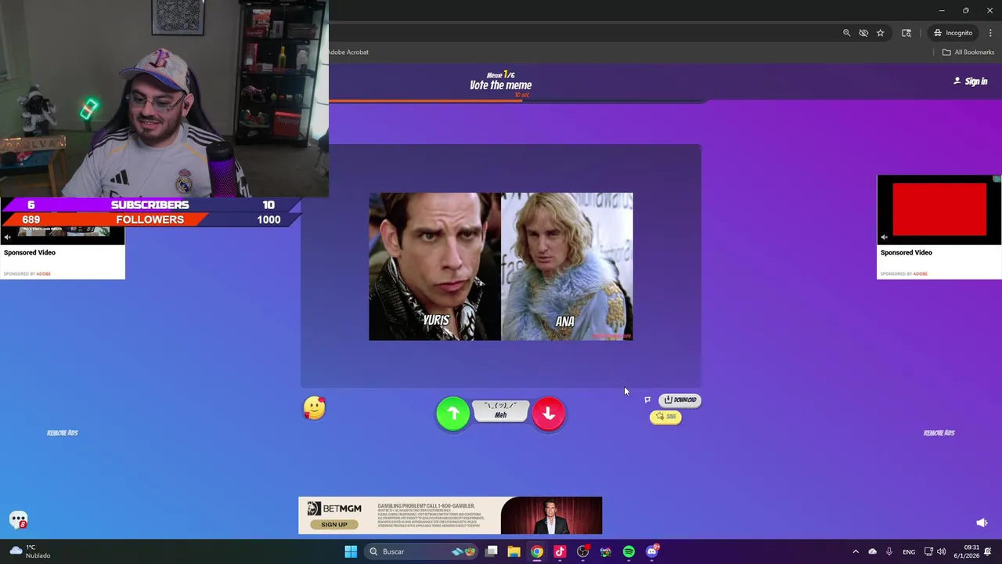Viewport: 1002px width, 564px height.
Task: Bookmark this page with star
Action: [881, 33]
